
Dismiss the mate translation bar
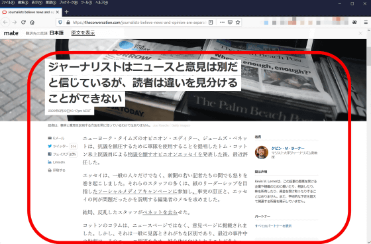tap(360, 33)
